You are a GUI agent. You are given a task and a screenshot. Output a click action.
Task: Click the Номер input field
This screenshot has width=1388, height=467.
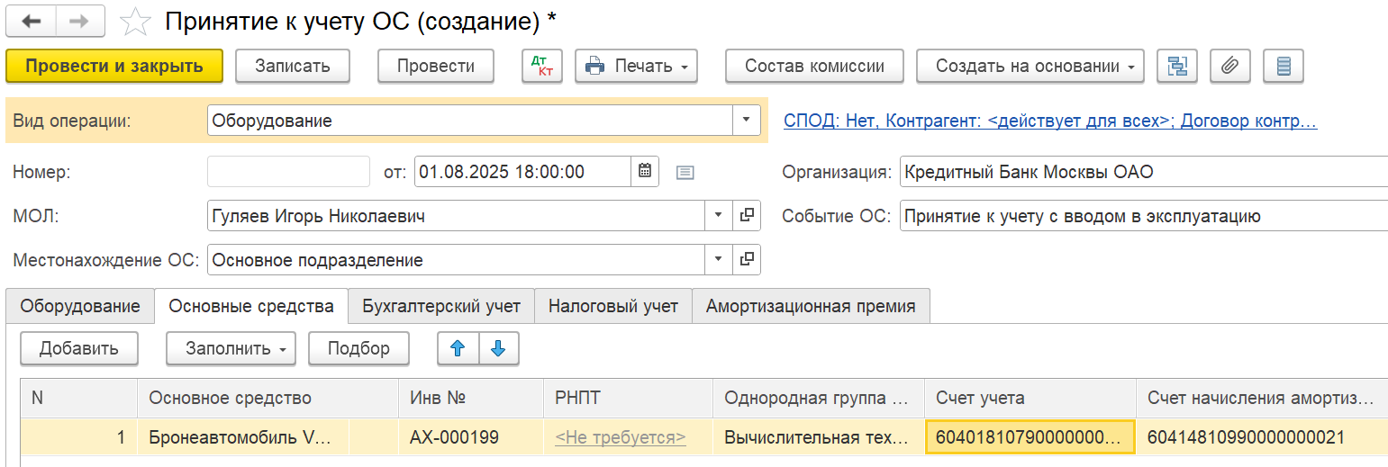click(x=288, y=171)
